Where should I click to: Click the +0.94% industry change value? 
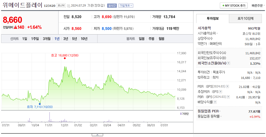[x=255, y=116]
